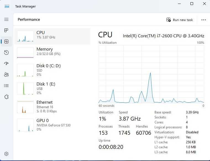Open the Startup apps icon
The image size is (210, 161).
pyautogui.click(x=6, y=64)
